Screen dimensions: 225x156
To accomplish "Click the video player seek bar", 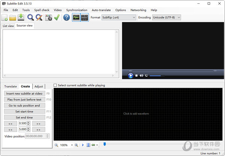I will point(172,70).
